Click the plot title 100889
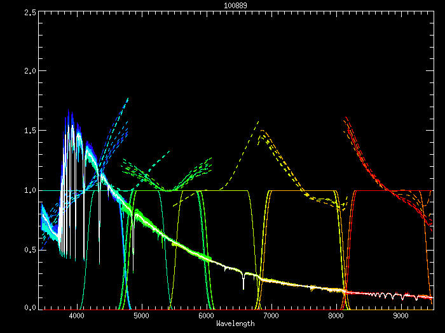 (x=235, y=5)
